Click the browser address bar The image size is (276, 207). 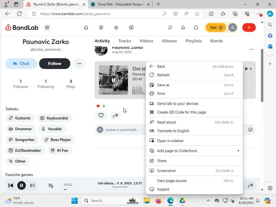pyautogui.click(x=99, y=14)
